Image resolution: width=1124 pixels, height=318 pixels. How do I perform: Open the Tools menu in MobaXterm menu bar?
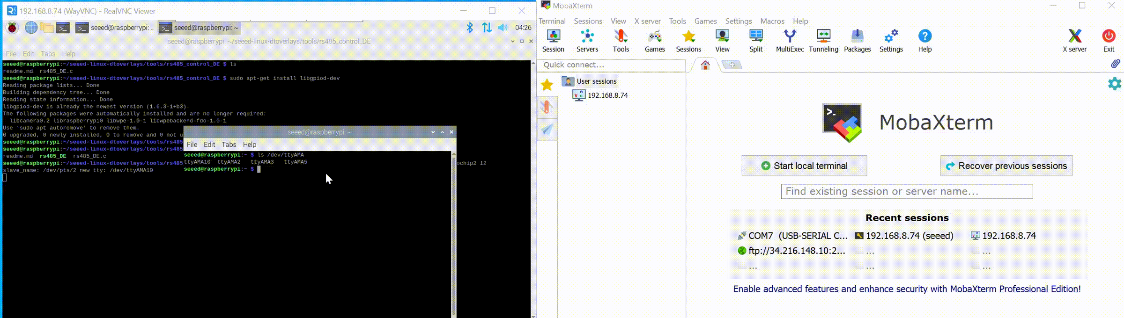click(x=677, y=21)
